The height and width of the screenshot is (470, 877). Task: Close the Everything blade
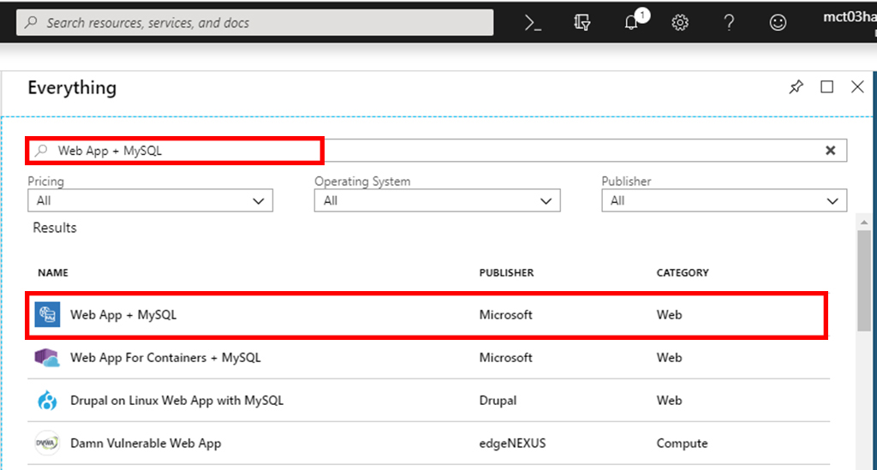point(857,86)
